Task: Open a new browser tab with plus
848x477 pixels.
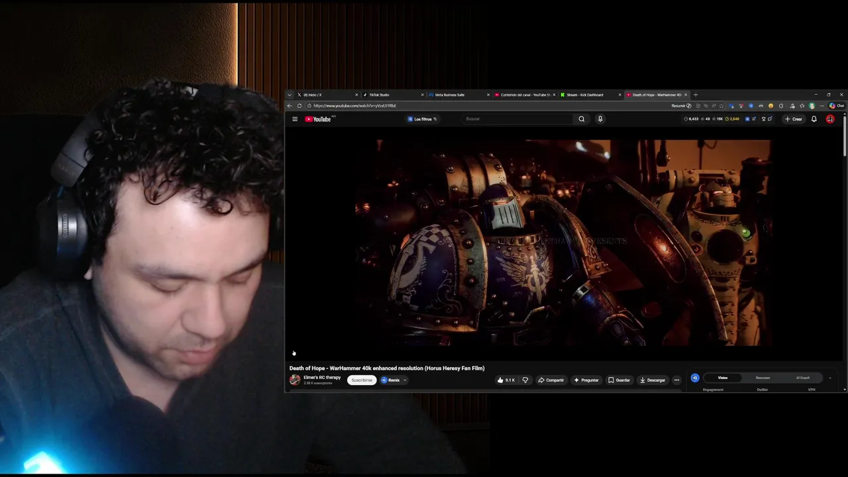Action: point(695,95)
